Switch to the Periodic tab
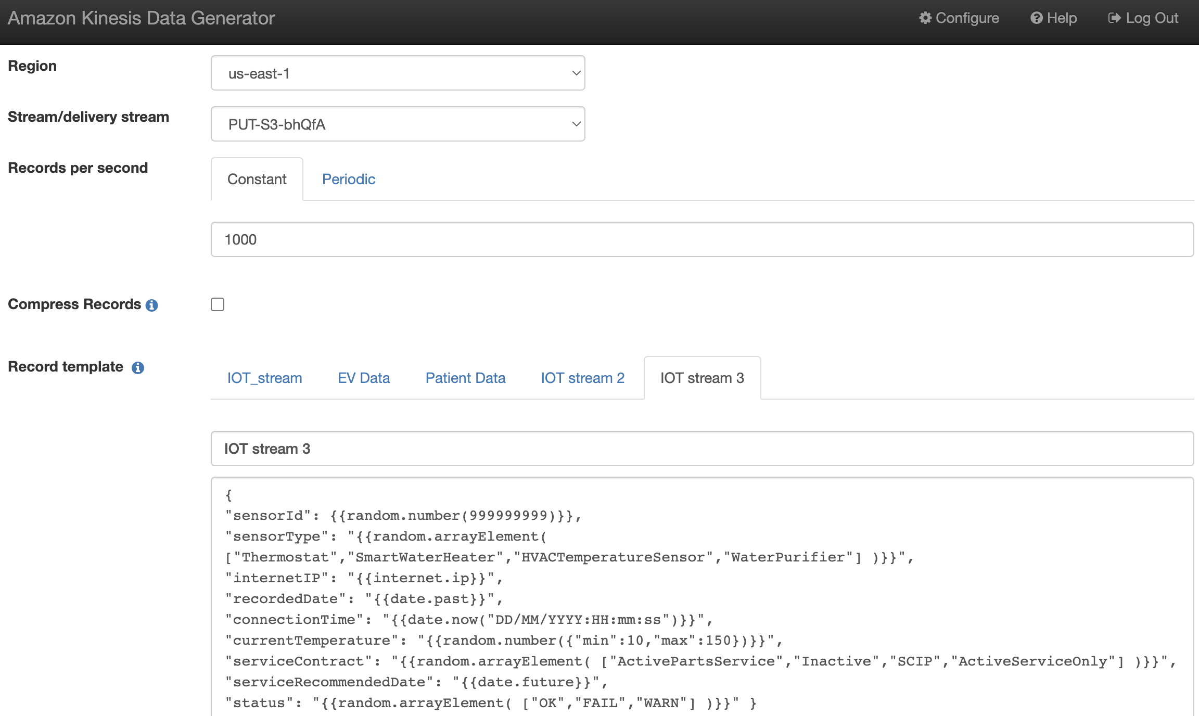Viewport: 1199px width, 716px height. [348, 180]
